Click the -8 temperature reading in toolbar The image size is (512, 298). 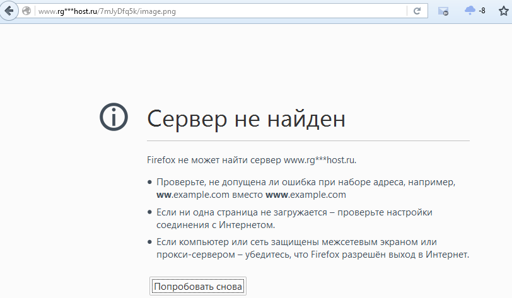click(482, 11)
